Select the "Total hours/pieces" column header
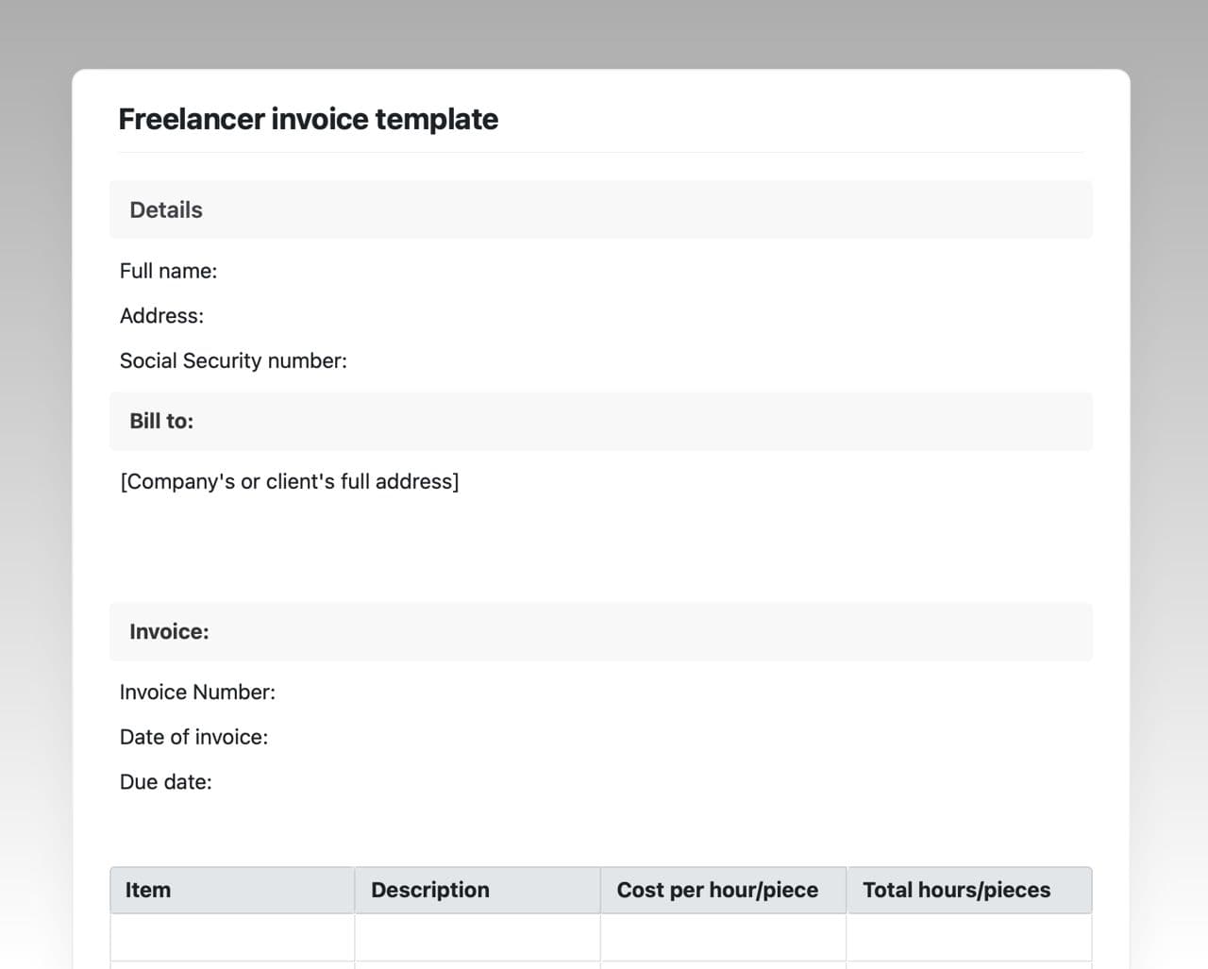Viewport: 1208px width, 969px height. point(956,891)
